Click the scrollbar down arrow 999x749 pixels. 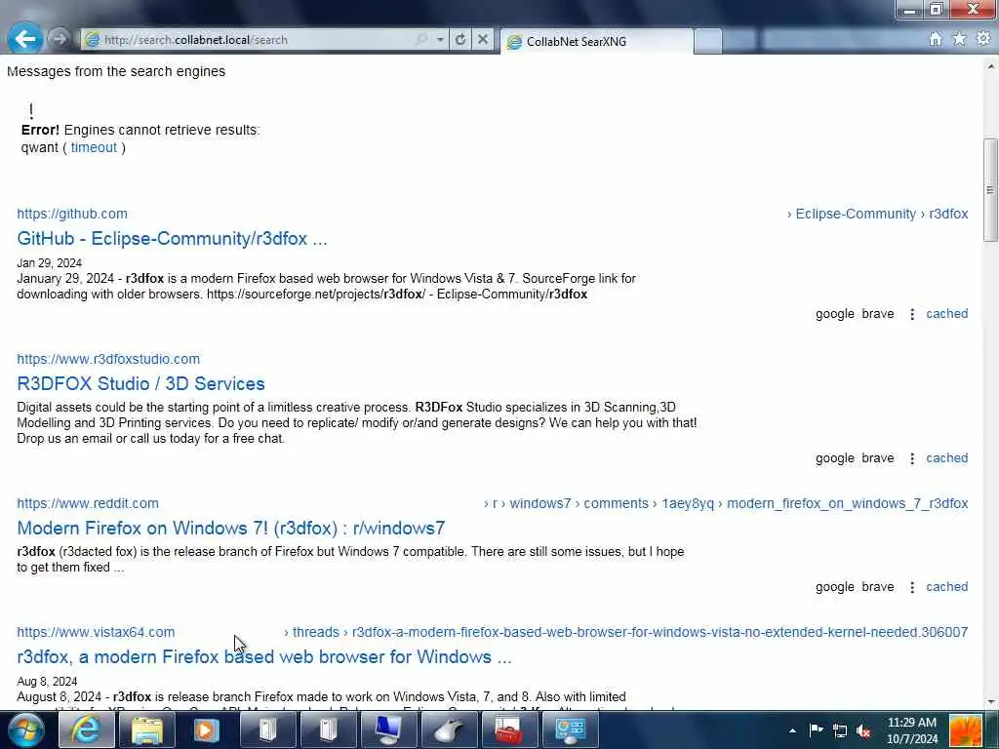click(990, 702)
